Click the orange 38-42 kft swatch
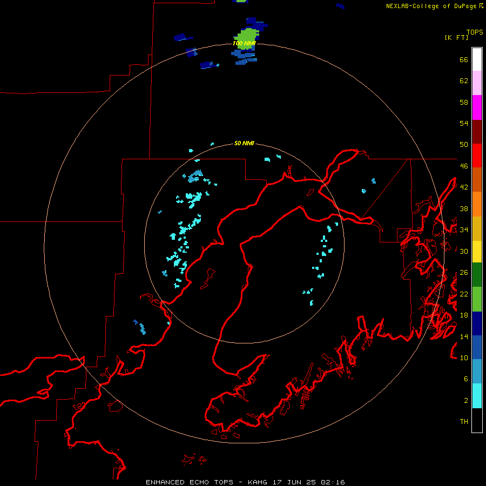Screen dimensions: 486x486 (477, 204)
